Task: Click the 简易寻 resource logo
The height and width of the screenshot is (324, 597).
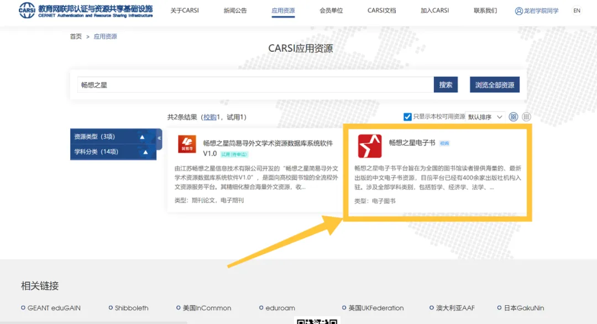Action: (187, 144)
